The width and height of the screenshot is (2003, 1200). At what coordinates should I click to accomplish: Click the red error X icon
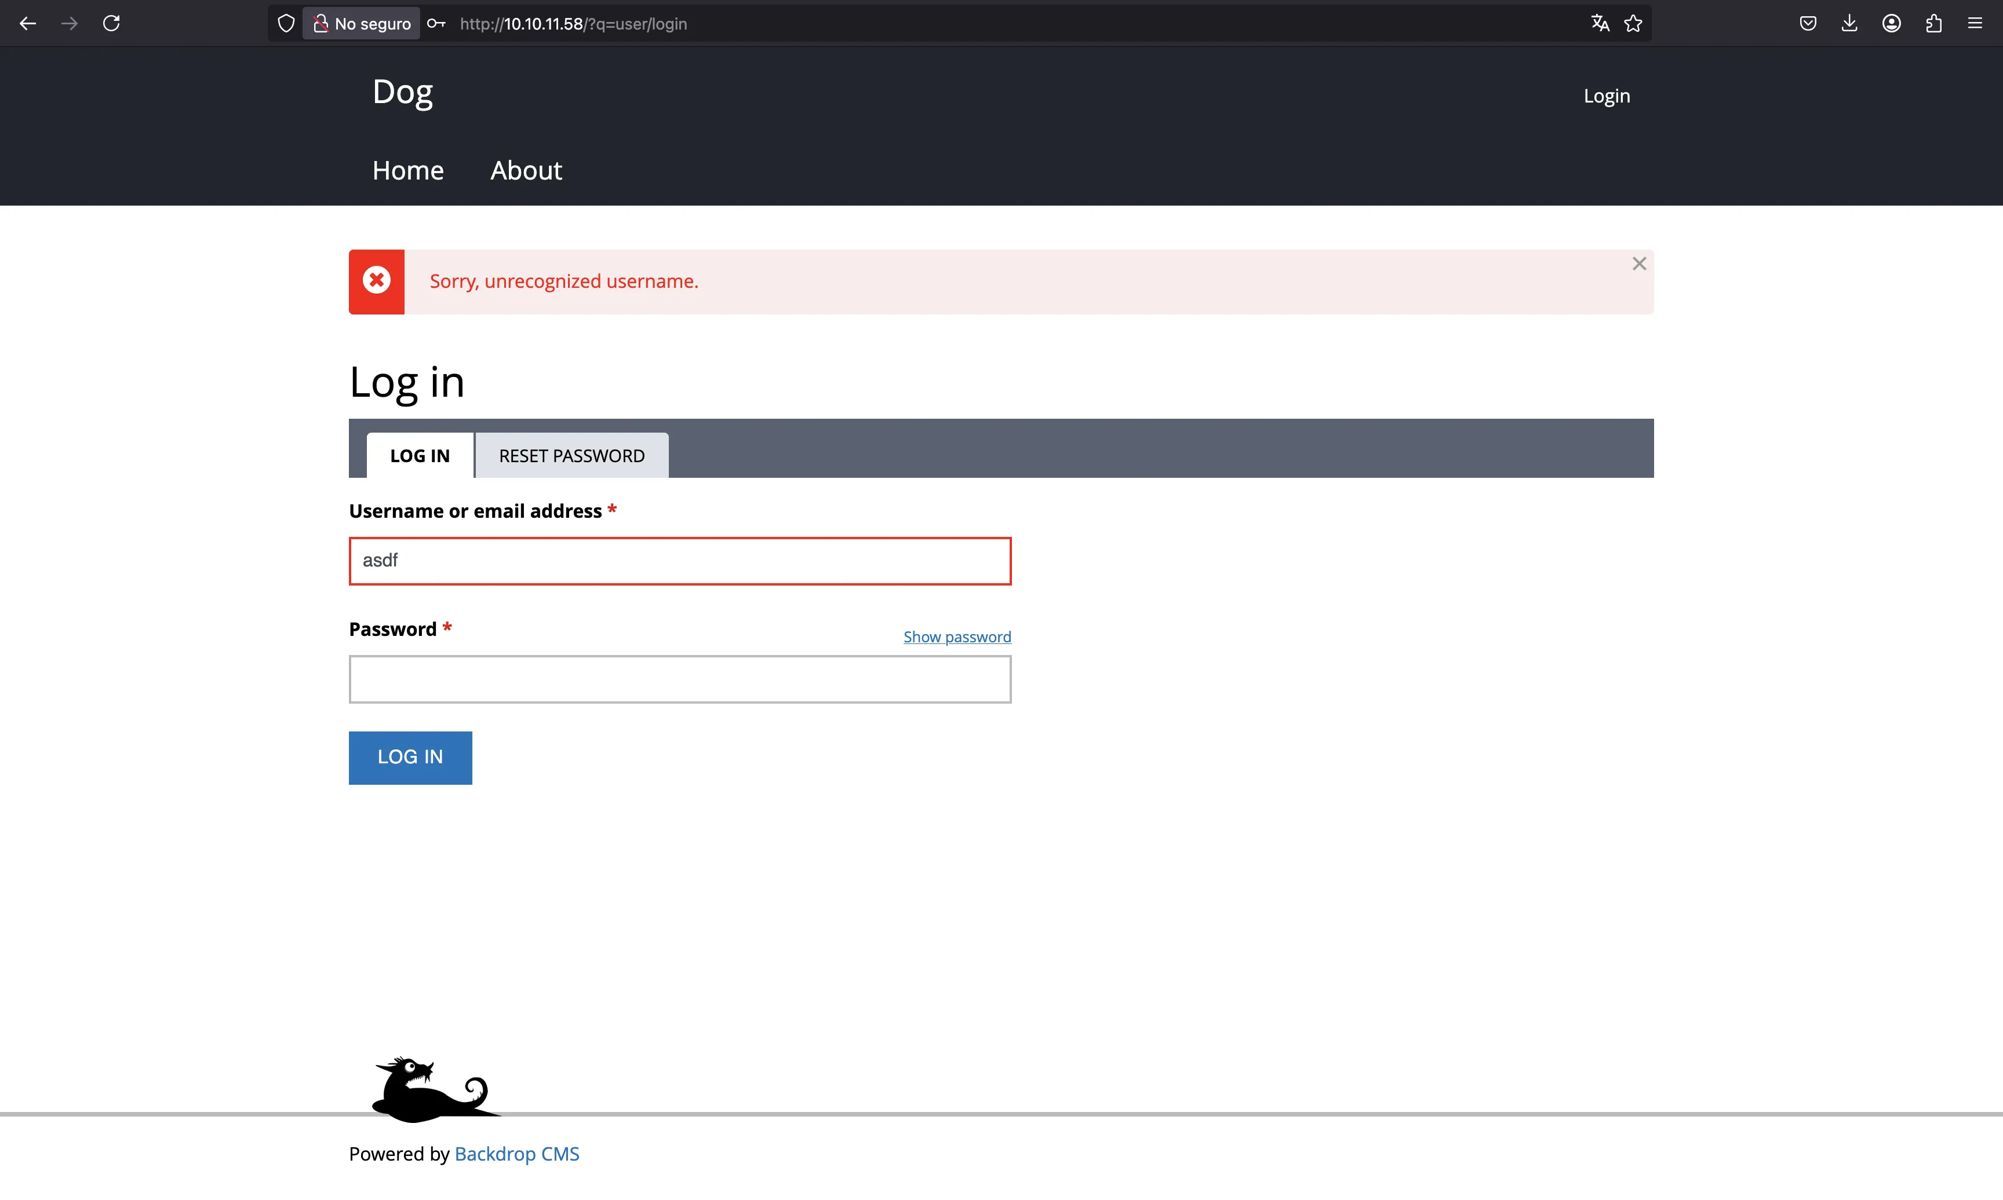(x=376, y=280)
